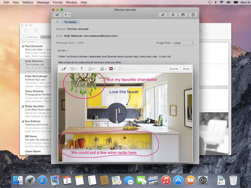This screenshot has height=188, width=251.
Task: Open Sort by Date dropdown
Action: tap(29, 41)
